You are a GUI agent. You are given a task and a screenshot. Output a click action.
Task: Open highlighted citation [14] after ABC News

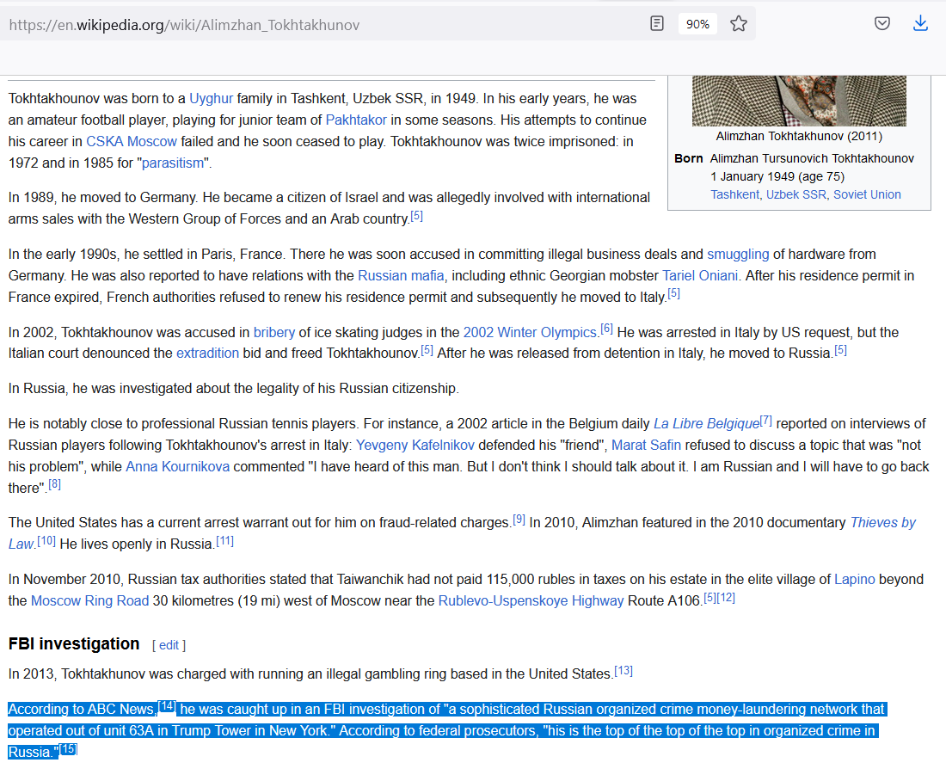point(167,705)
